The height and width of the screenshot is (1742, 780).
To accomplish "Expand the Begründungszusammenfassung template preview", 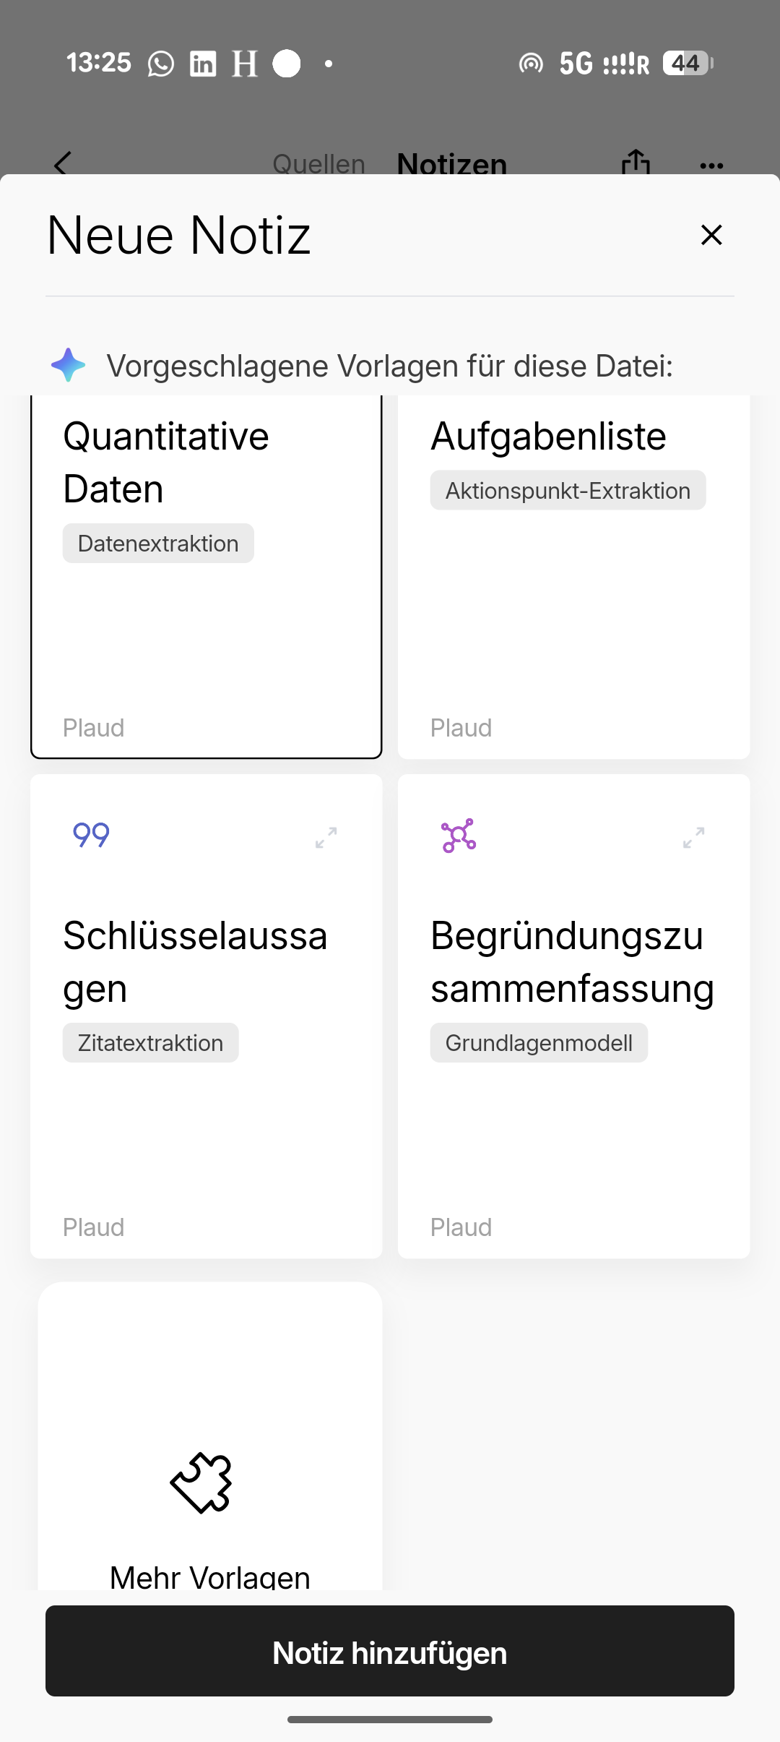I will click(694, 837).
